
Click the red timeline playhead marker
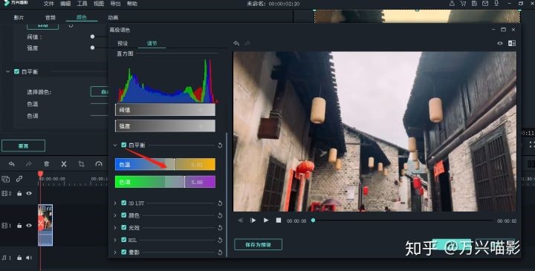point(40,174)
